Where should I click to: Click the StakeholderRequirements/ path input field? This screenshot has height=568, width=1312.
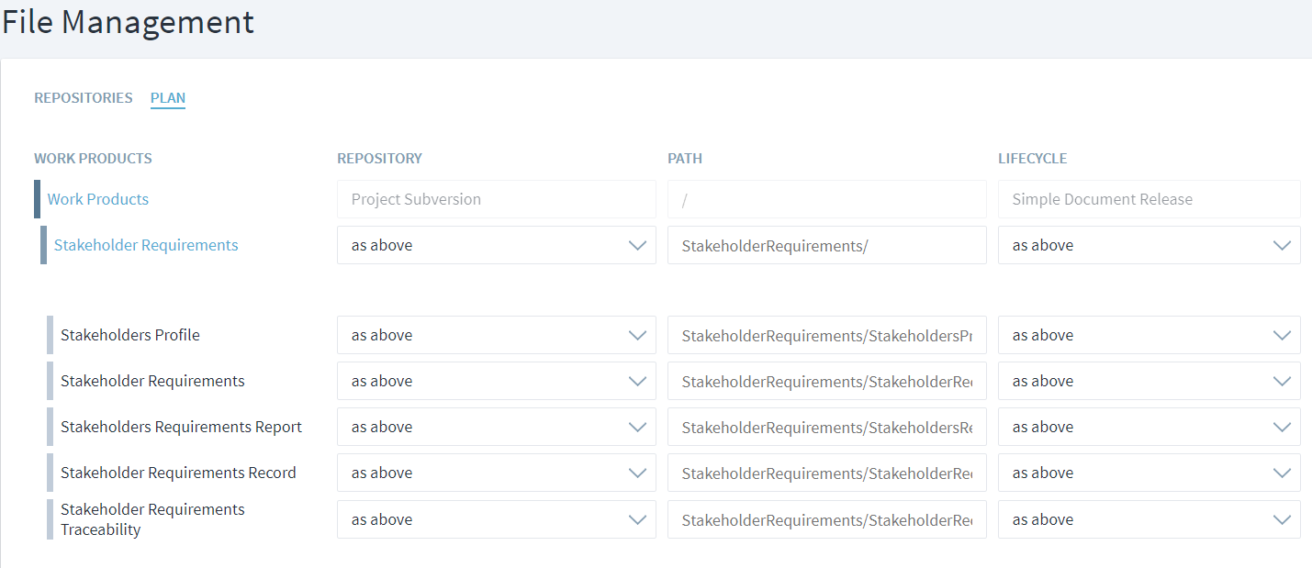click(826, 245)
